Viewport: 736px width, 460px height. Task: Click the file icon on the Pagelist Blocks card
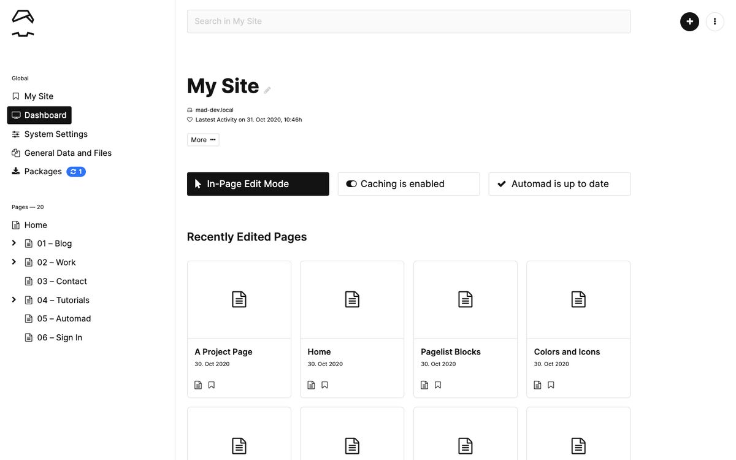(x=424, y=385)
